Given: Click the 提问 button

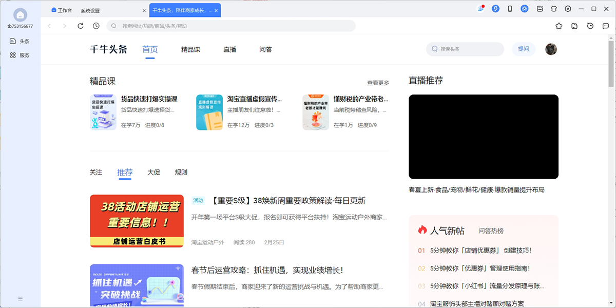Looking at the screenshot, I should (523, 49).
